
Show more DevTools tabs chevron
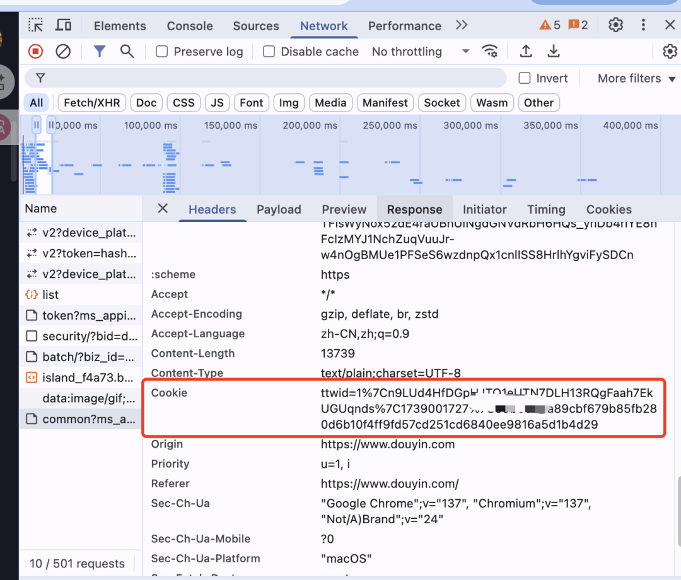click(x=462, y=25)
